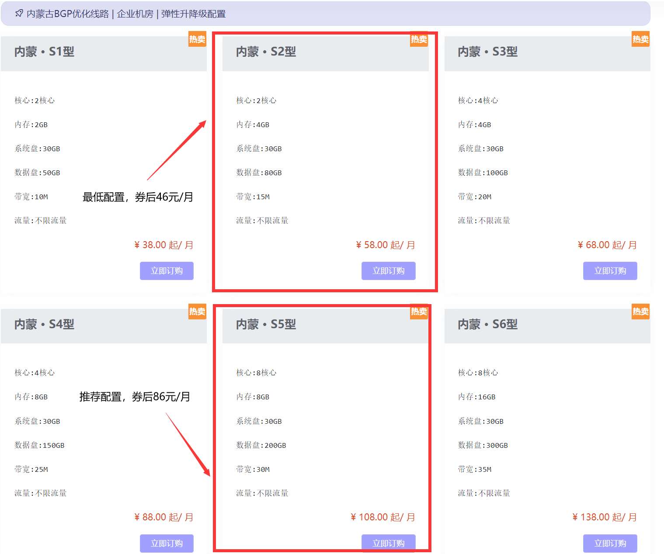664x554 pixels.
Task: Click 立即订购 under the S3 plan
Action: pos(610,270)
